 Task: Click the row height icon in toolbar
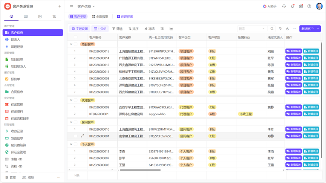coord(162,29)
